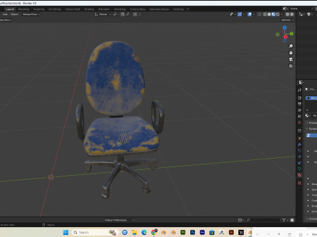317x237 pixels.
Task: Select material preview shading mode
Action: click(273, 14)
